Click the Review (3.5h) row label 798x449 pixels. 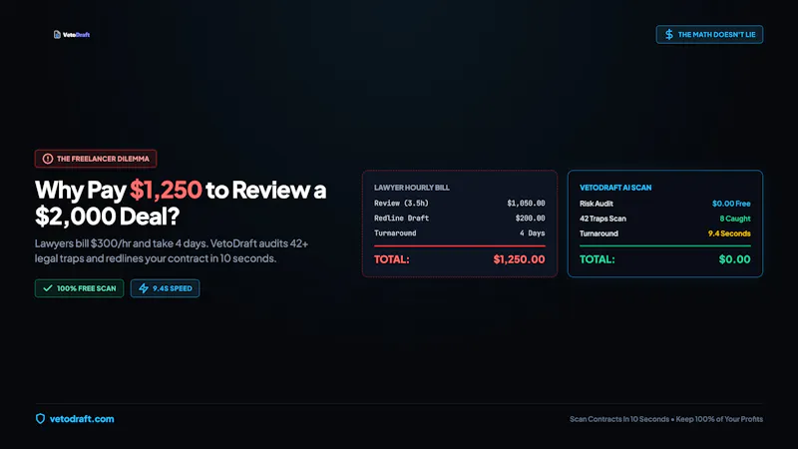pyautogui.click(x=401, y=204)
